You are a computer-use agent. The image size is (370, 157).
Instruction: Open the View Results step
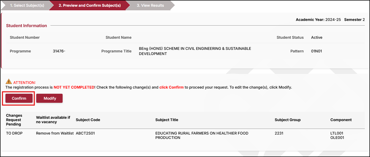[x=150, y=5]
